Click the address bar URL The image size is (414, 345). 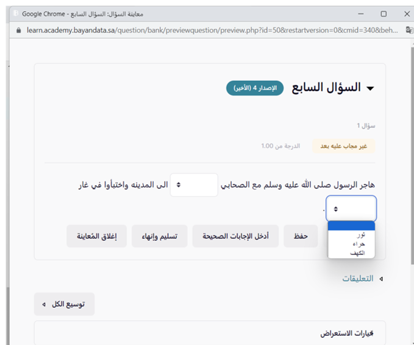point(207,29)
